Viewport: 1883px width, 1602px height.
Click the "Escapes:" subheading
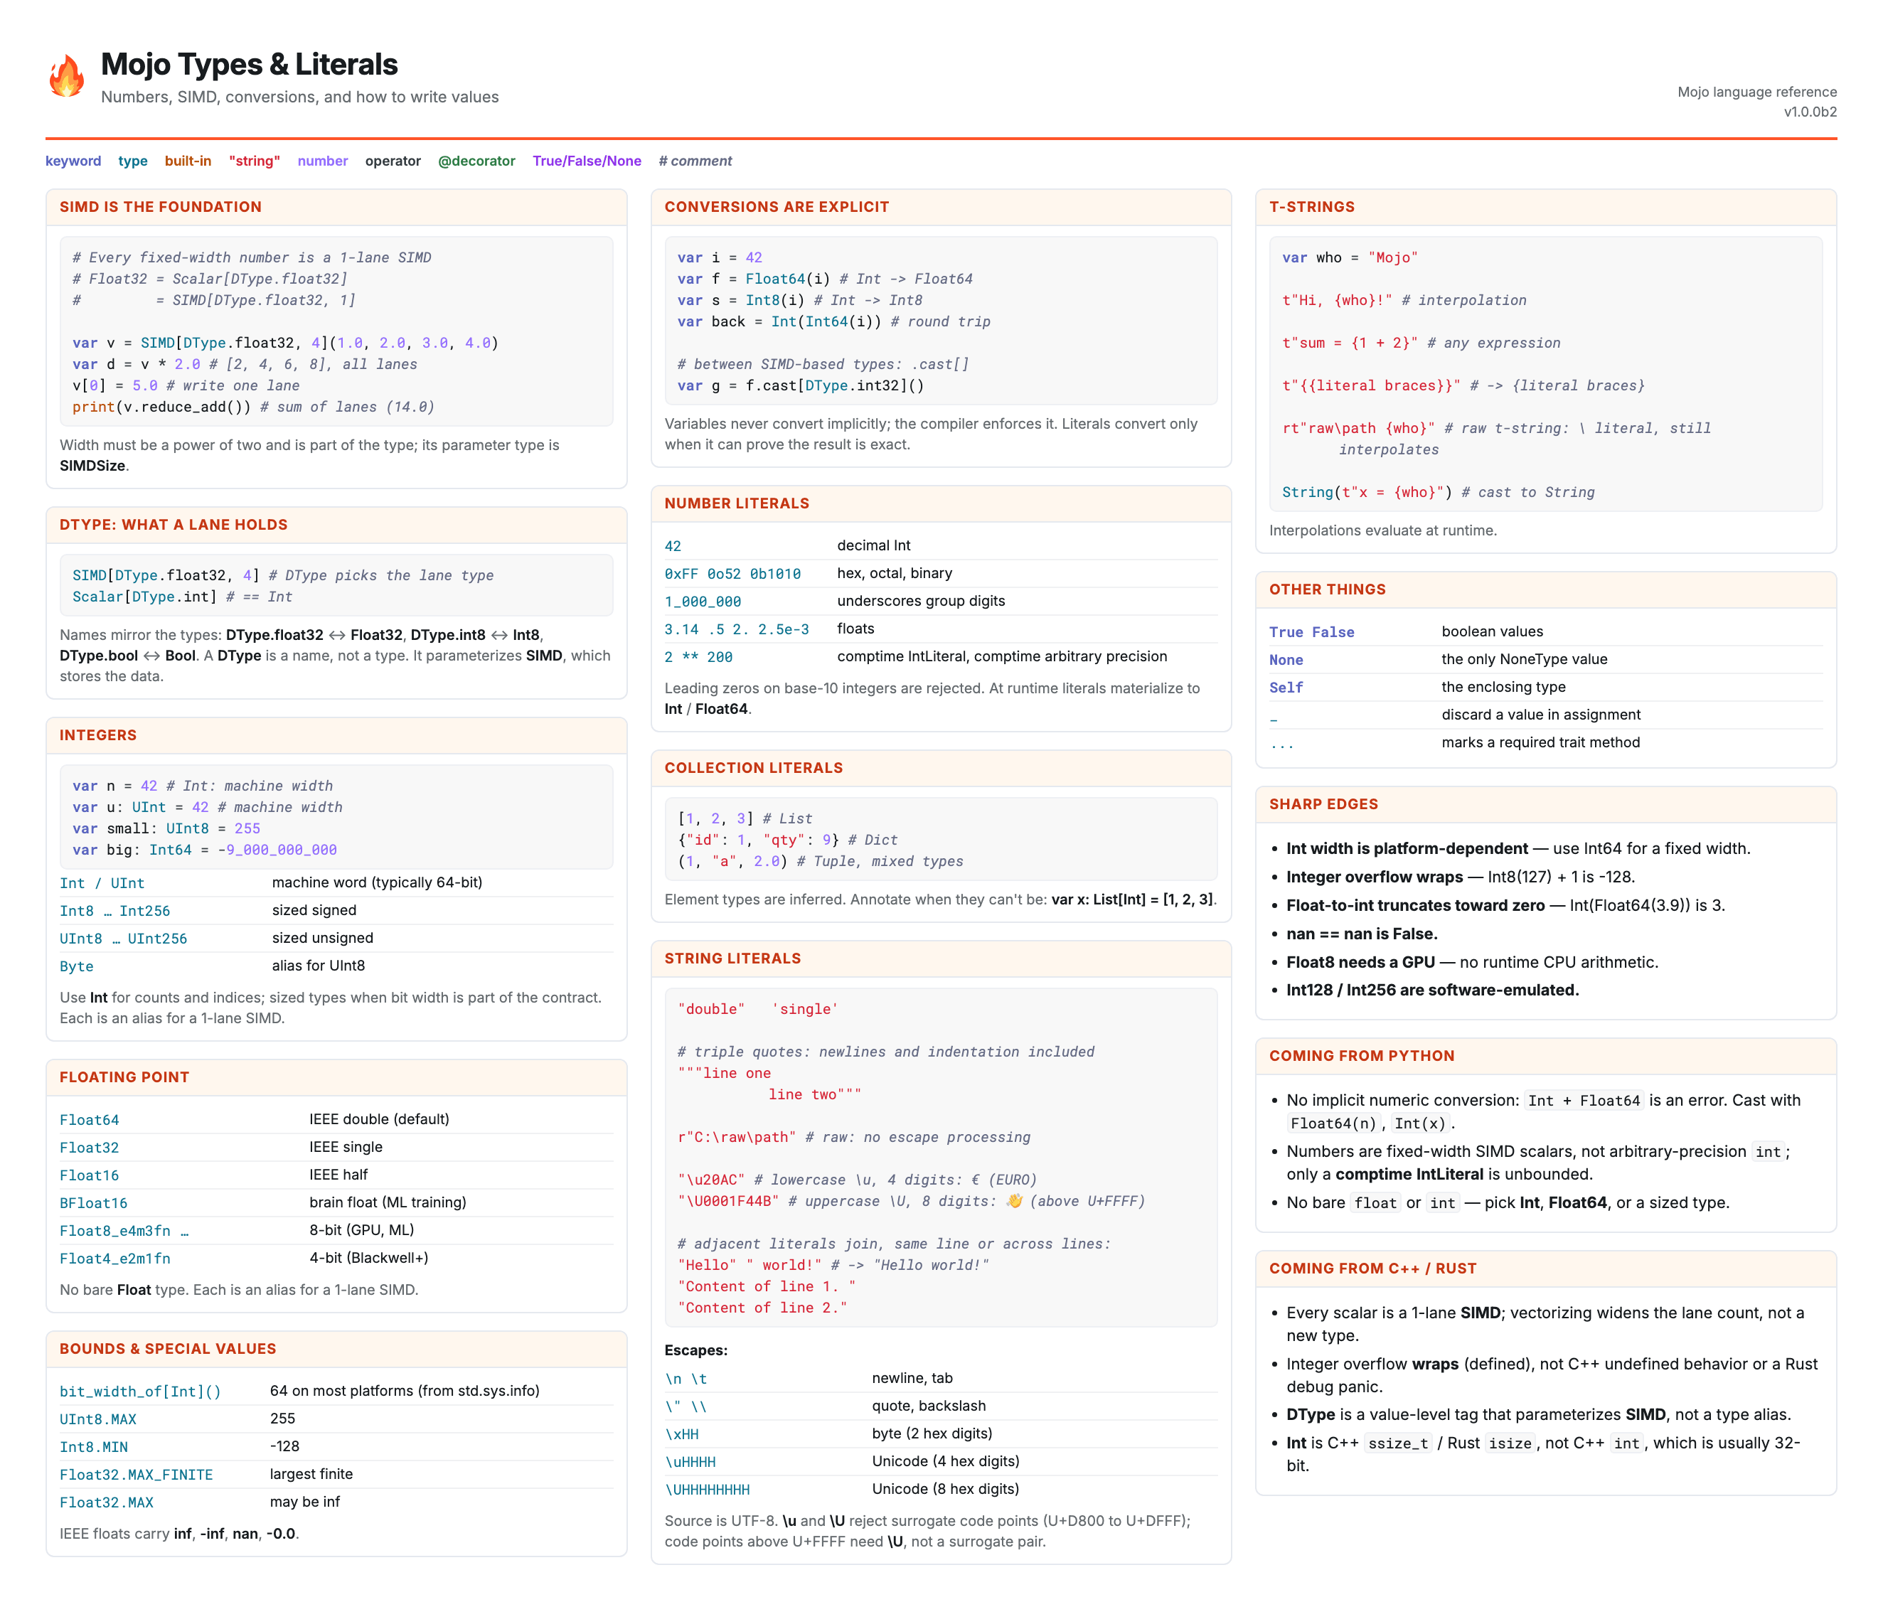[695, 1350]
